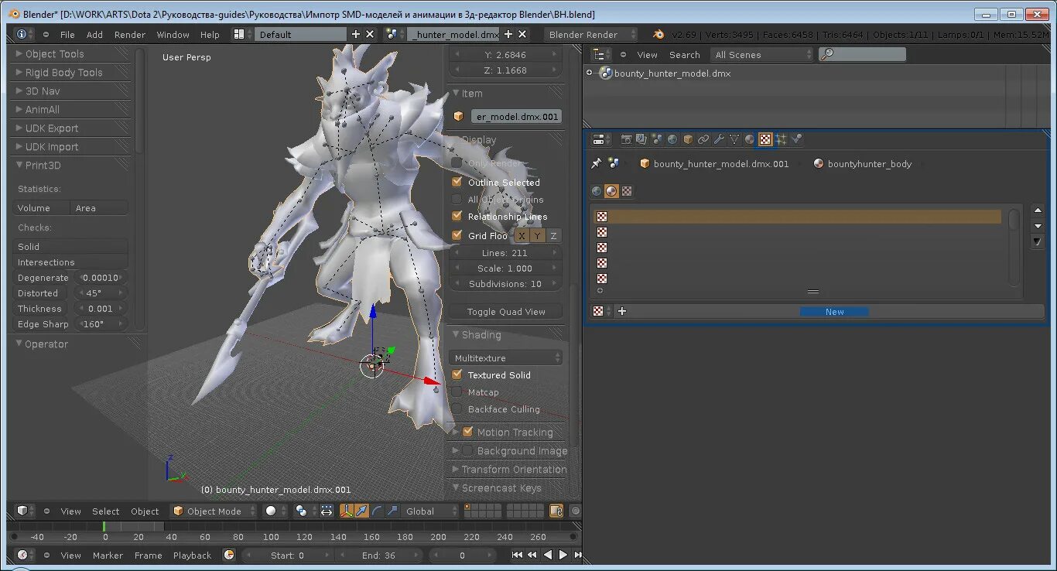Select the rotate manipulator arc
The width and height of the screenshot is (1057, 571).
(377, 511)
